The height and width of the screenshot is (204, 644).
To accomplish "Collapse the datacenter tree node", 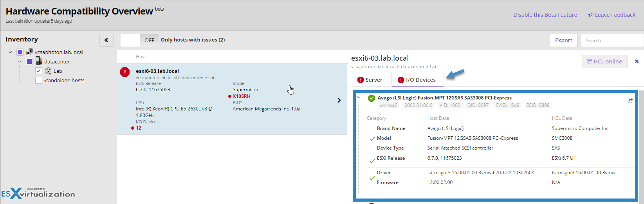I will coord(20,61).
